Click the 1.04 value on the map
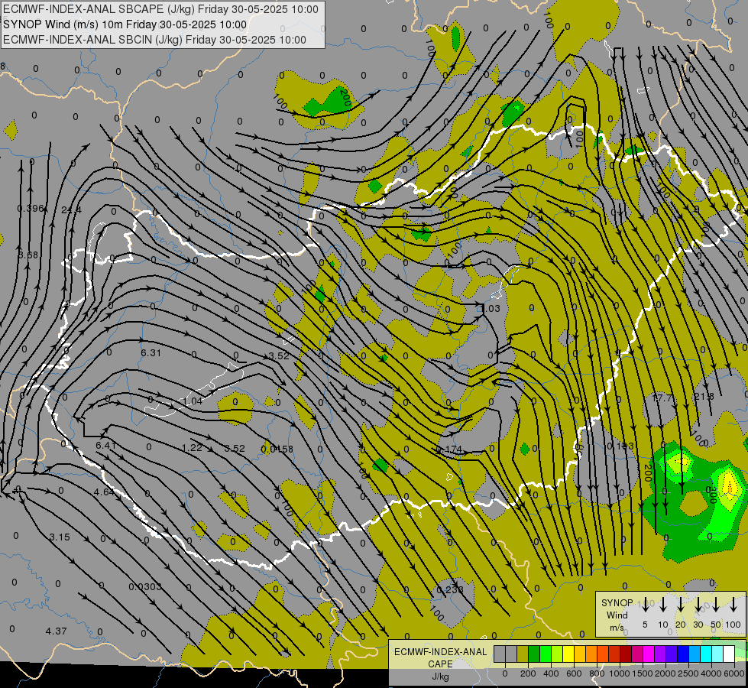The image size is (748, 688). coord(193,401)
